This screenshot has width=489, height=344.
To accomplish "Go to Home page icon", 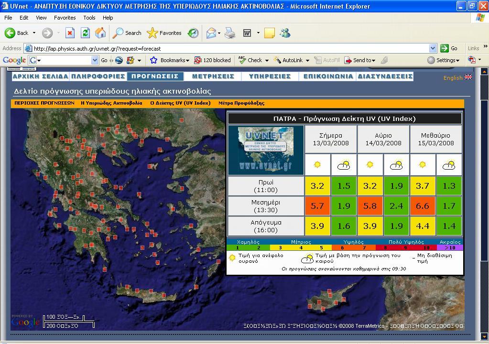I will point(100,32).
